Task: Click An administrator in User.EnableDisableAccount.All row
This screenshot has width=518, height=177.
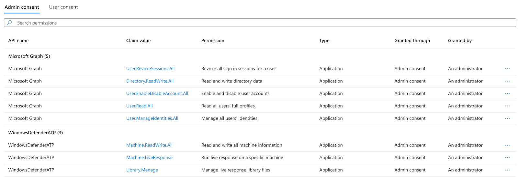Action: click(465, 94)
